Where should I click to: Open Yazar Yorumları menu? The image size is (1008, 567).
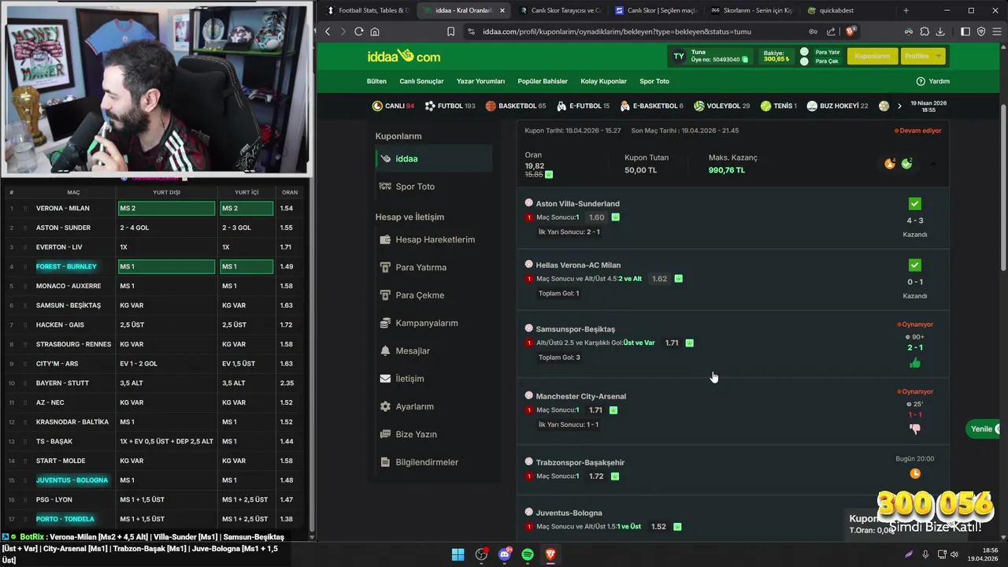(480, 81)
